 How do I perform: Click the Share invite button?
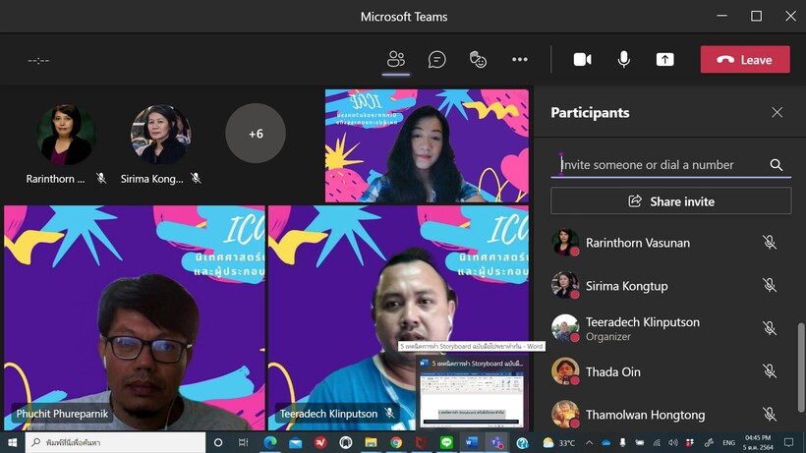tap(670, 201)
